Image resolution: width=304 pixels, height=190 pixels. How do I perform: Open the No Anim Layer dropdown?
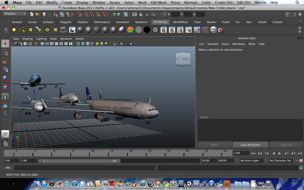tap(251, 161)
